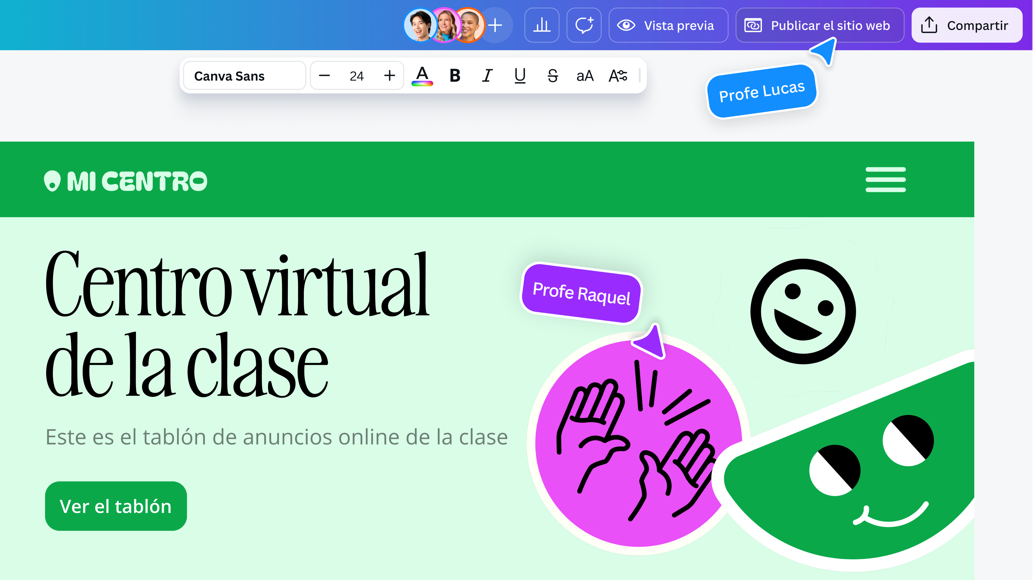The image size is (1033, 580).
Task: Toggle underline formatting
Action: pyautogui.click(x=520, y=76)
